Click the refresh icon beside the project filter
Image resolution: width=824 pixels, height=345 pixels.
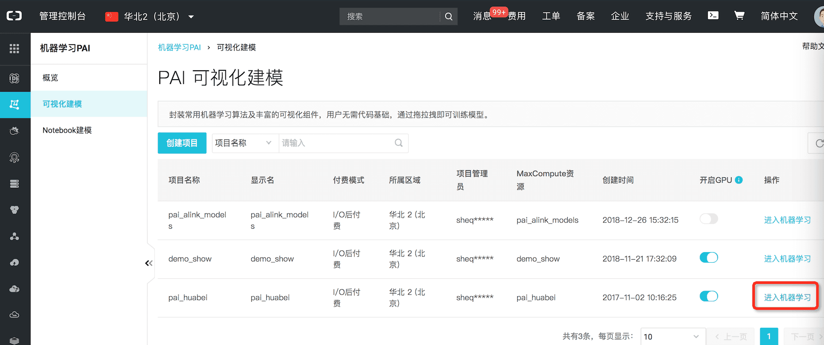coord(820,143)
